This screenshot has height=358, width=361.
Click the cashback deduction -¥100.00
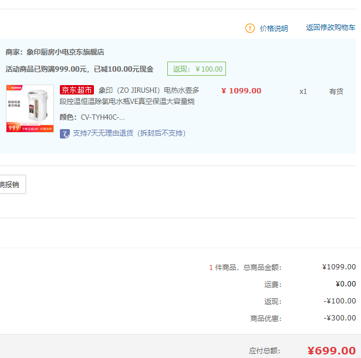point(340,301)
